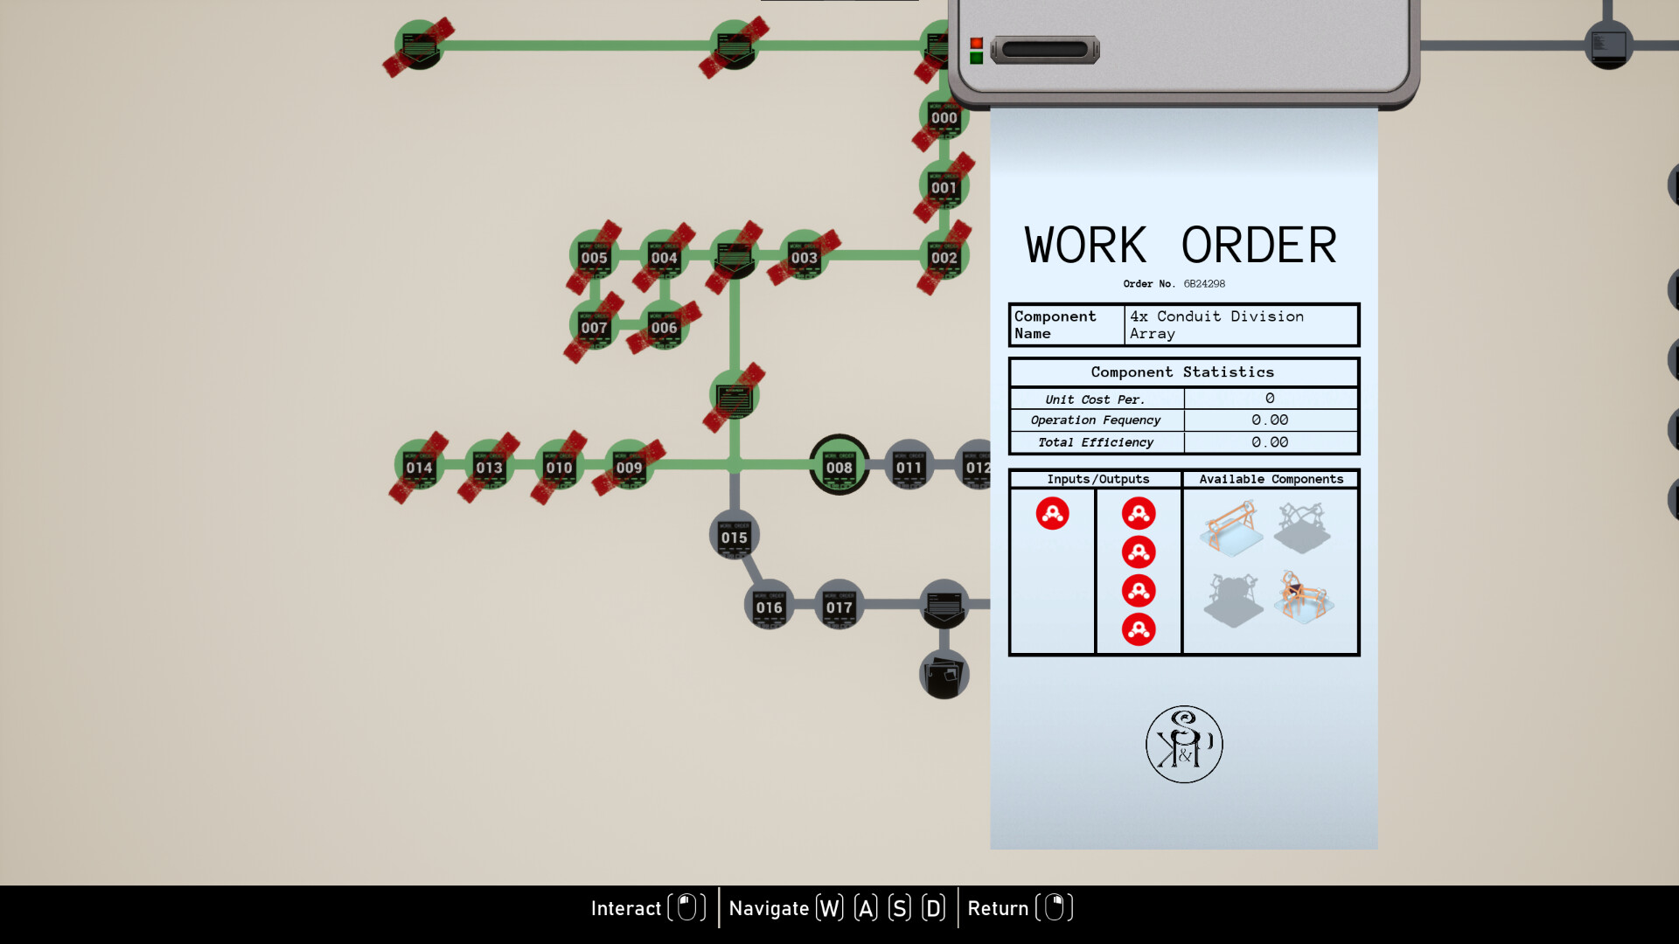
Task: Click the fourth output red resource icon
Action: click(1139, 629)
